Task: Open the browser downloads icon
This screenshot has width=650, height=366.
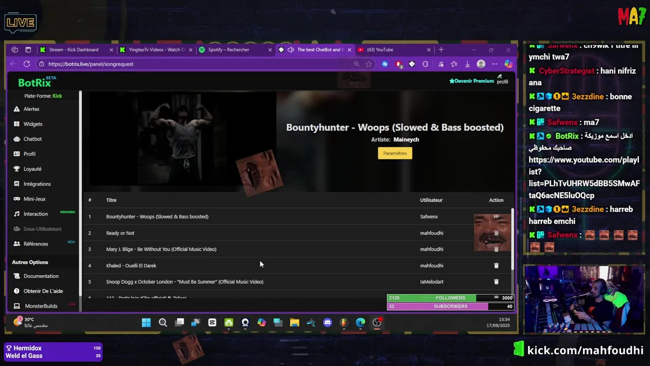Action: 467,64
